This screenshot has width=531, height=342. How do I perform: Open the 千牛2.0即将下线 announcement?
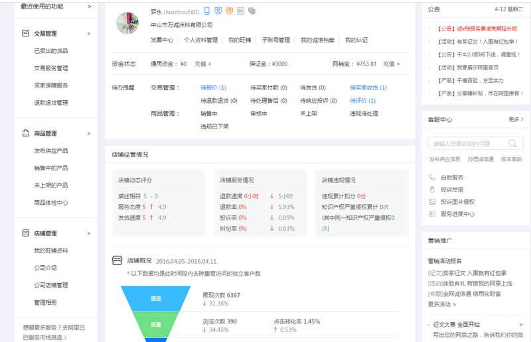click(x=479, y=54)
